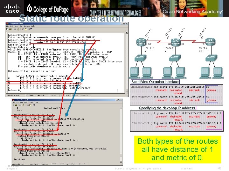The image size is (229, 171).
Task: Click 'Gateway of last resort is not set' line
Action: click(32, 71)
